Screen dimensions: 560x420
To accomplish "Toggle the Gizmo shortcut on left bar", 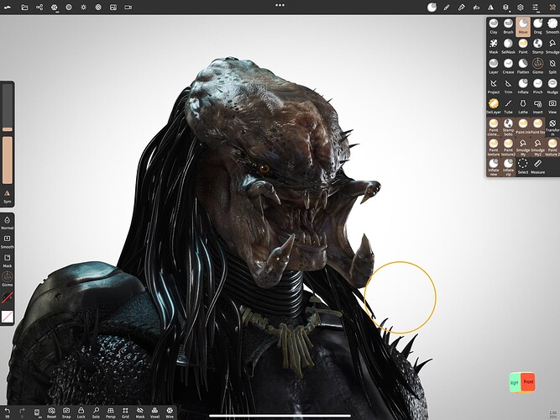I will tap(8, 279).
